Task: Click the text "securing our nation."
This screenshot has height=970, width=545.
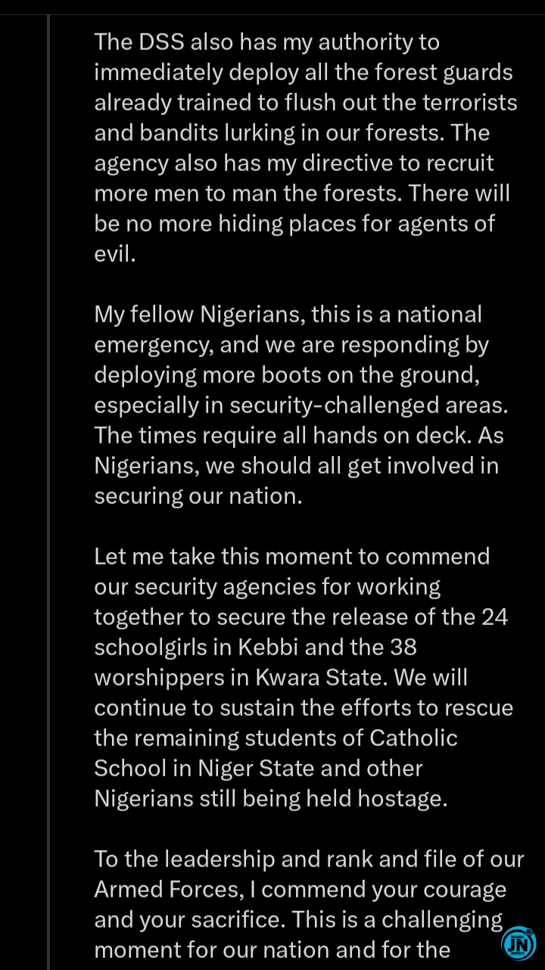Action: coord(198,496)
